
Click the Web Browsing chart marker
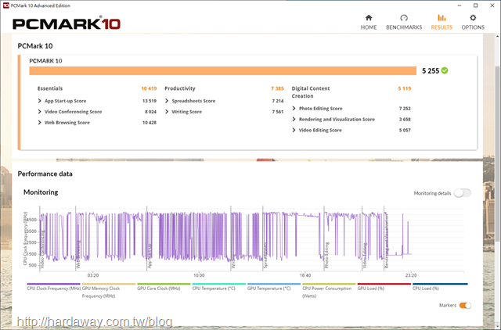click(78, 254)
